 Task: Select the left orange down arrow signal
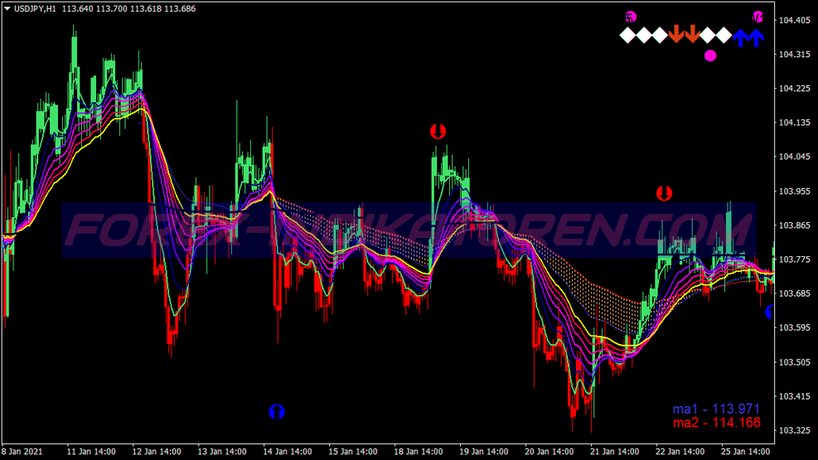[676, 35]
